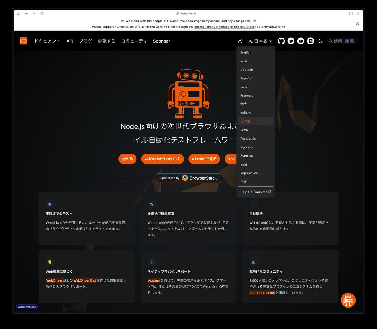
Task: Open ドキュメント in the navbar
Action: point(48,41)
